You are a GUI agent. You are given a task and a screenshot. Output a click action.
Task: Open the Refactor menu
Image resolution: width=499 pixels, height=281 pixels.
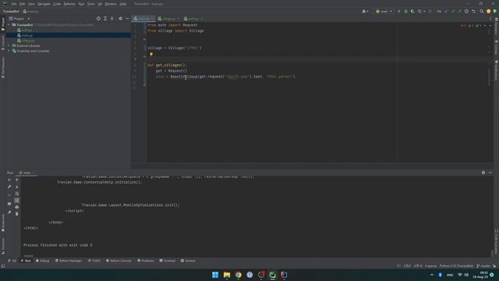pyautogui.click(x=69, y=4)
